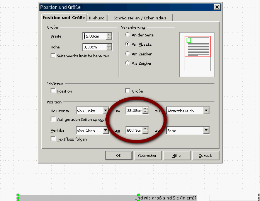Check the Größe protect checkbox
This screenshot has height=201, width=260.
pos(128,91)
